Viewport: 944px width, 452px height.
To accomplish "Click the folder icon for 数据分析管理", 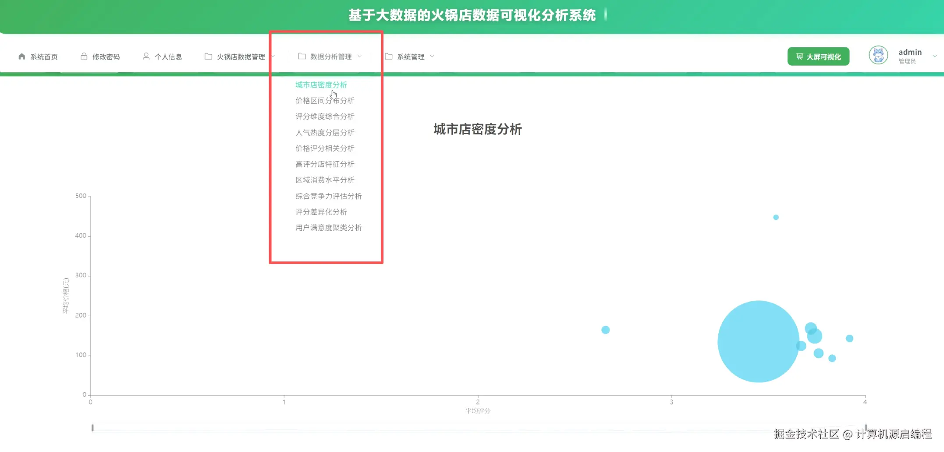I will [x=301, y=56].
